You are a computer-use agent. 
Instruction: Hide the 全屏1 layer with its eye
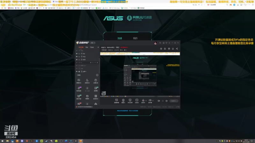[x=77, y=71]
